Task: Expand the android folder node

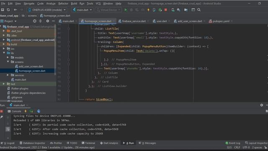Action: tap(4, 40)
